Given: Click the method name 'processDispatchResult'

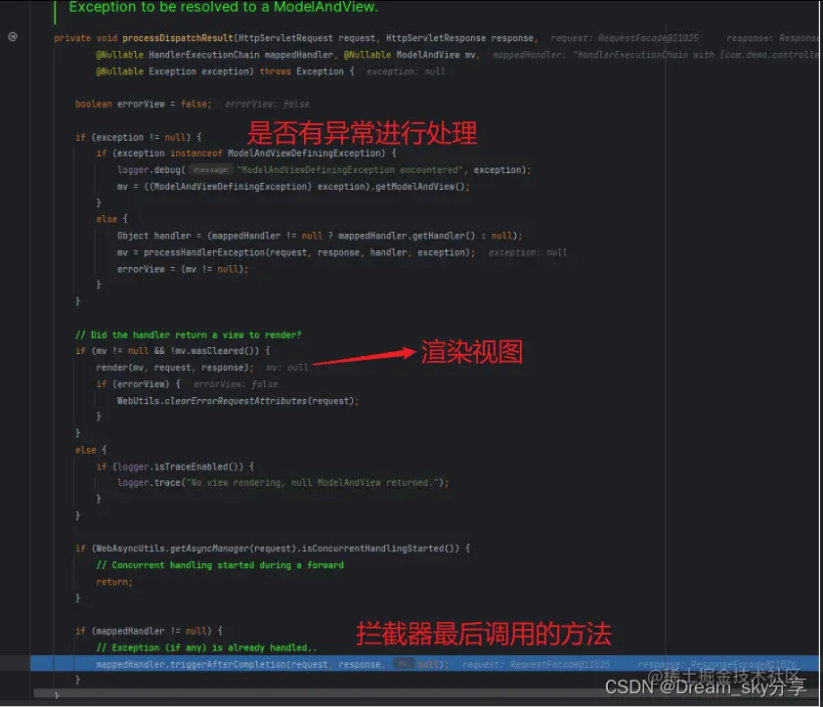Looking at the screenshot, I should 178,38.
